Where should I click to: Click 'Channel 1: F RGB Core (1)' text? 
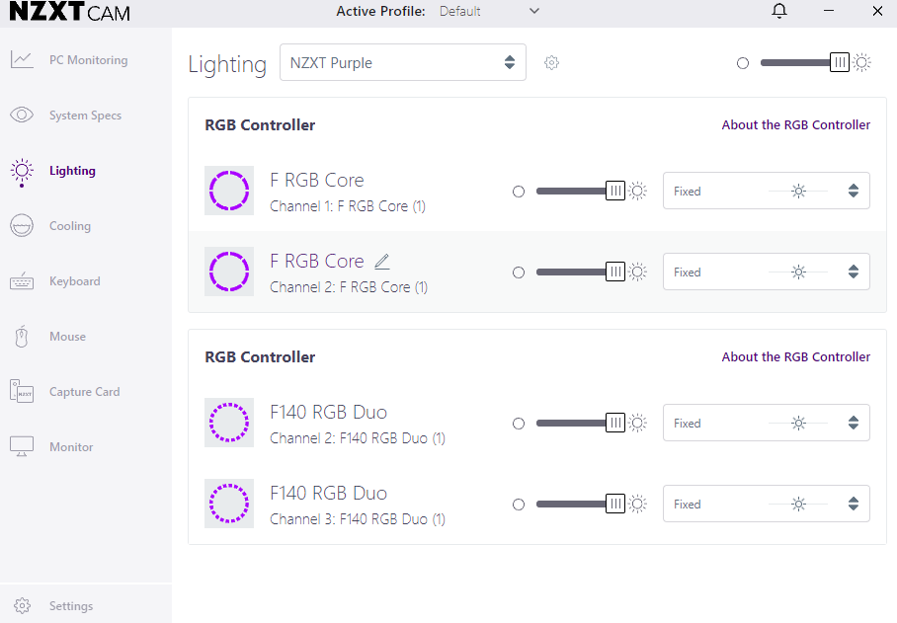coord(348,206)
